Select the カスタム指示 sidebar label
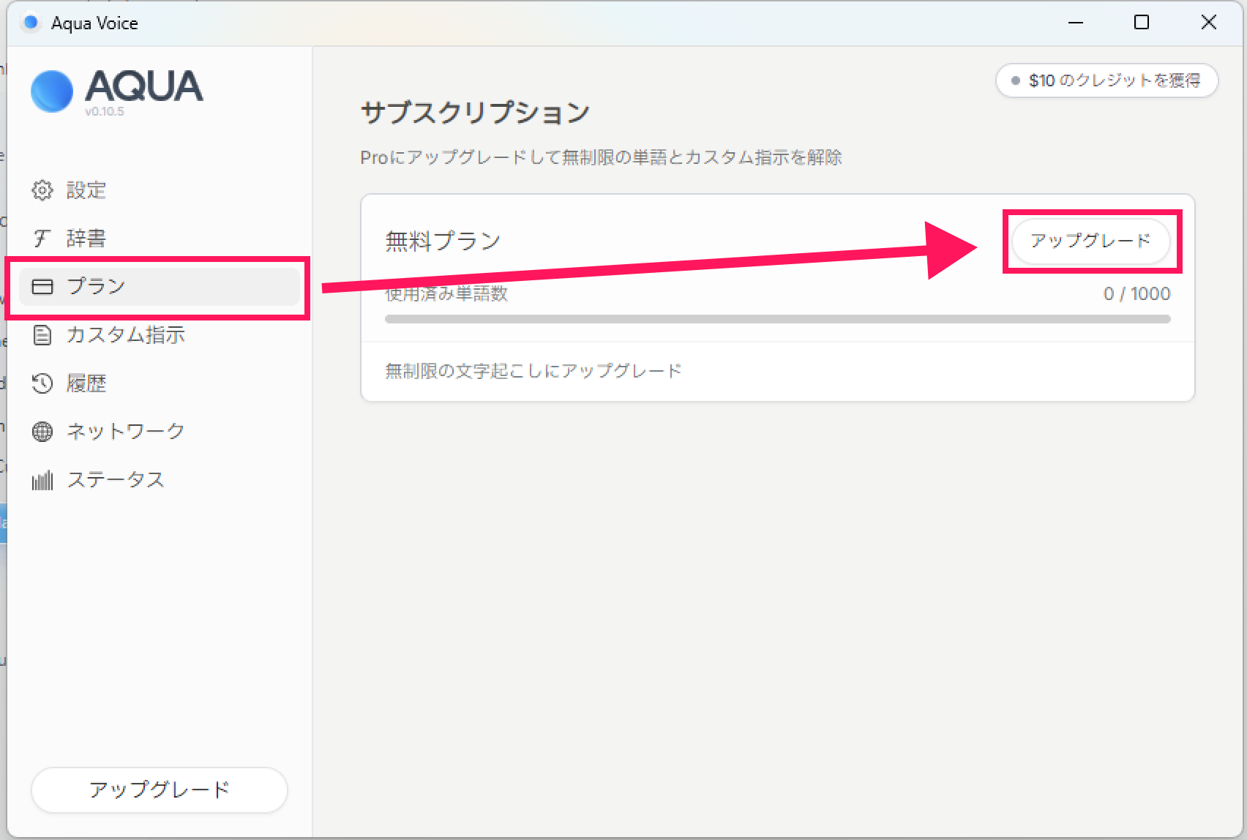 tap(125, 335)
